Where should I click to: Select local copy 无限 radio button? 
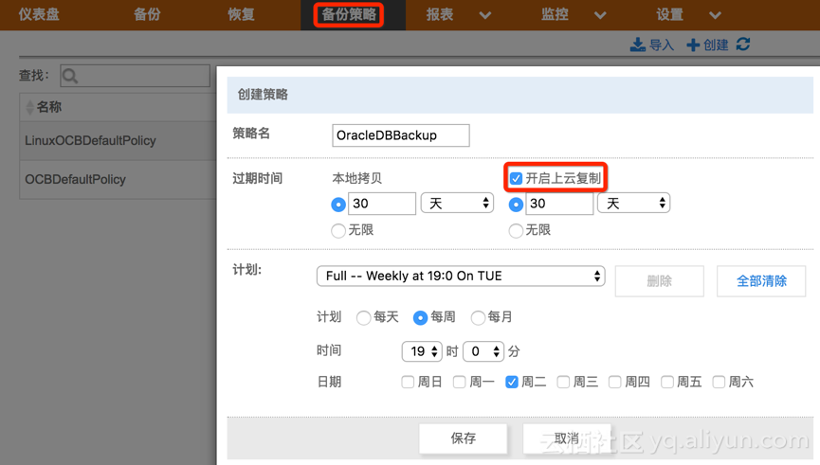click(x=338, y=230)
